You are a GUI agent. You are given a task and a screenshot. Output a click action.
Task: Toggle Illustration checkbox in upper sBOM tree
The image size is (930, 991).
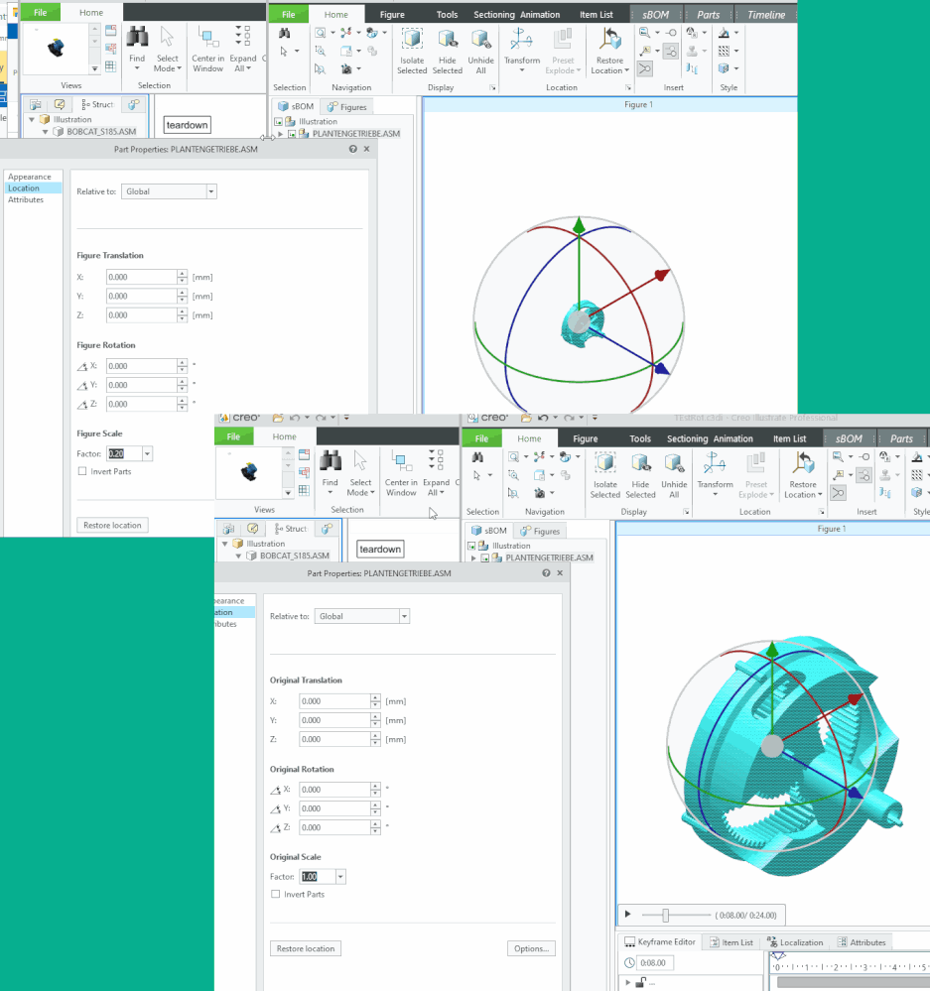tap(278, 122)
